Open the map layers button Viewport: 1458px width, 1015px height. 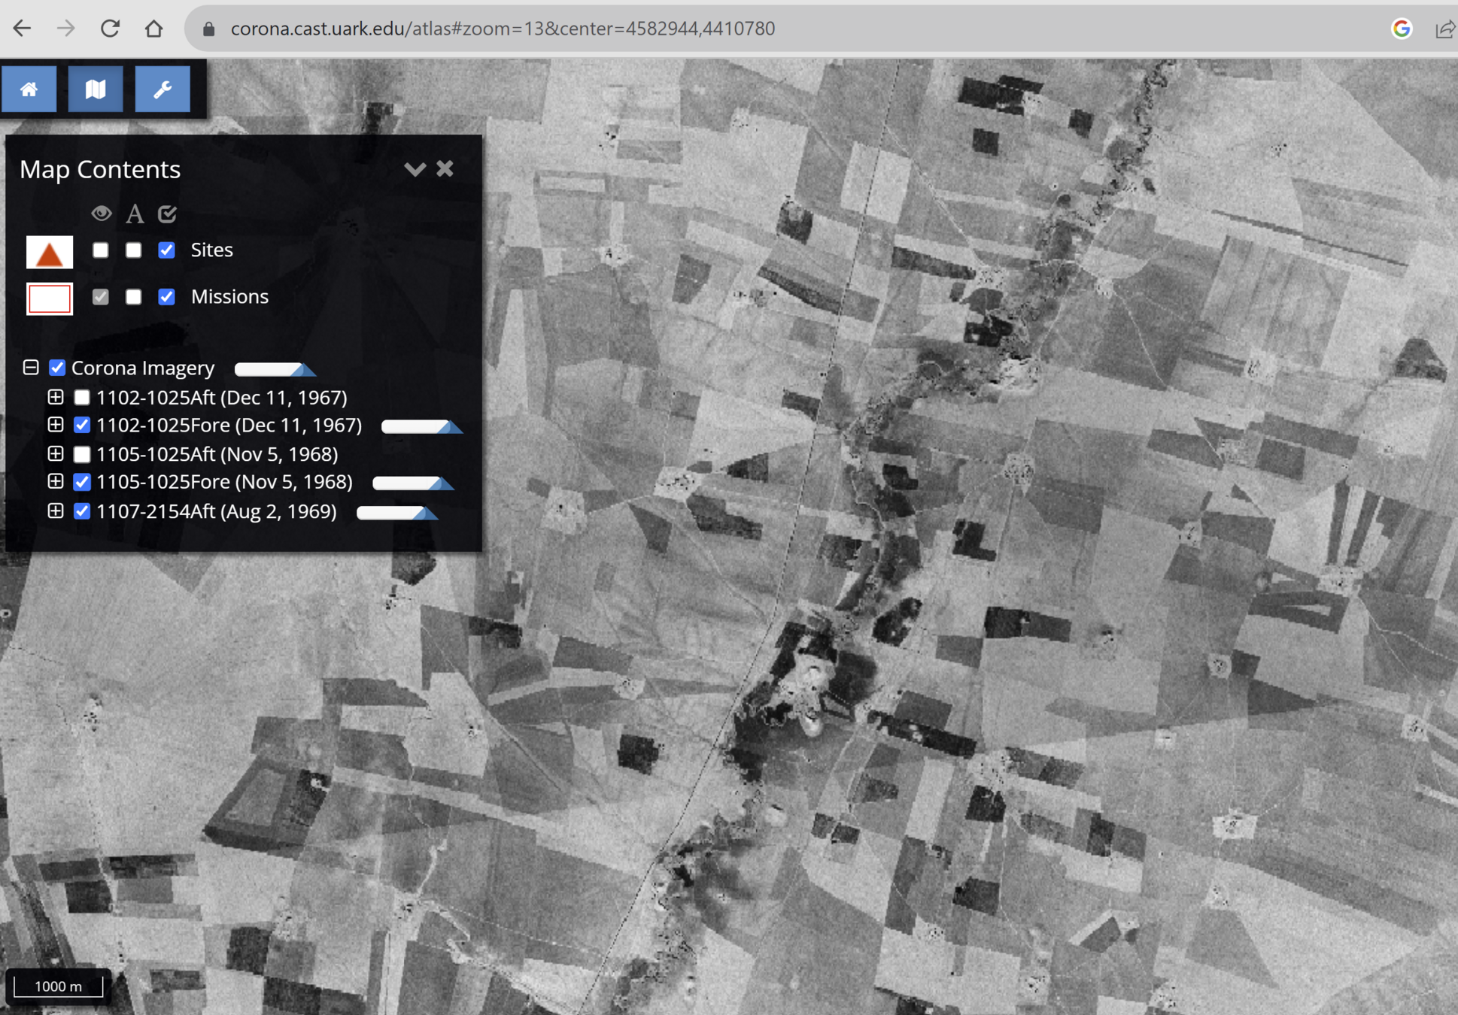96,89
